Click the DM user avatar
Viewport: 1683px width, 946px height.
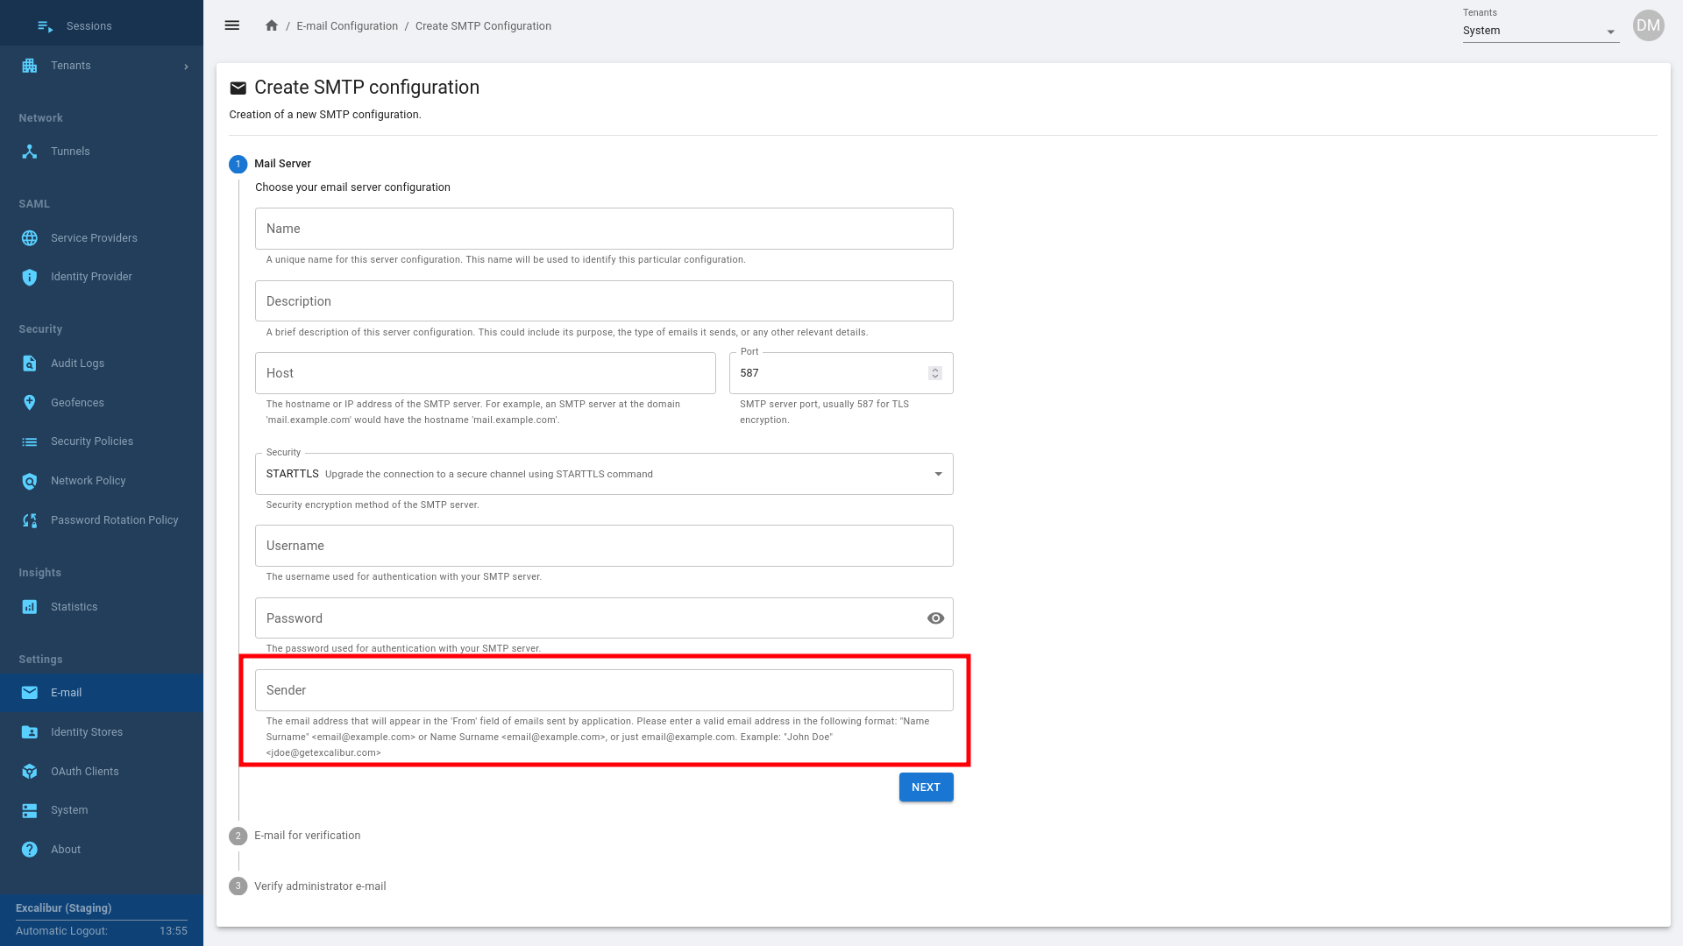tap(1648, 25)
